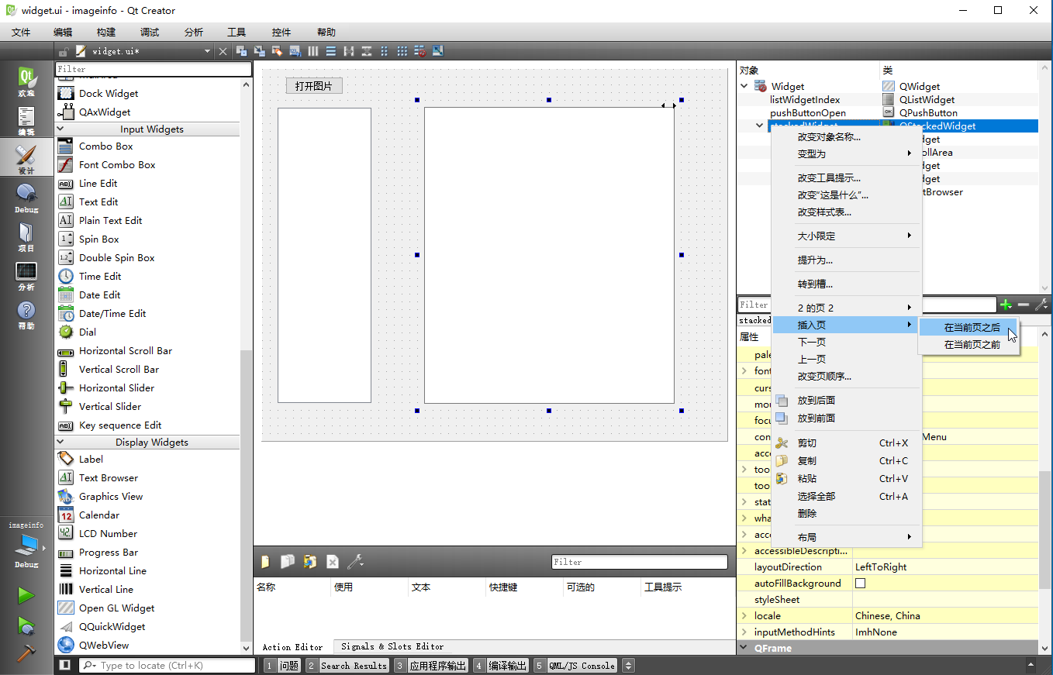This screenshot has height=675, width=1053.
Task: Collapse the Widget tree item in object inspector
Action: point(744,86)
